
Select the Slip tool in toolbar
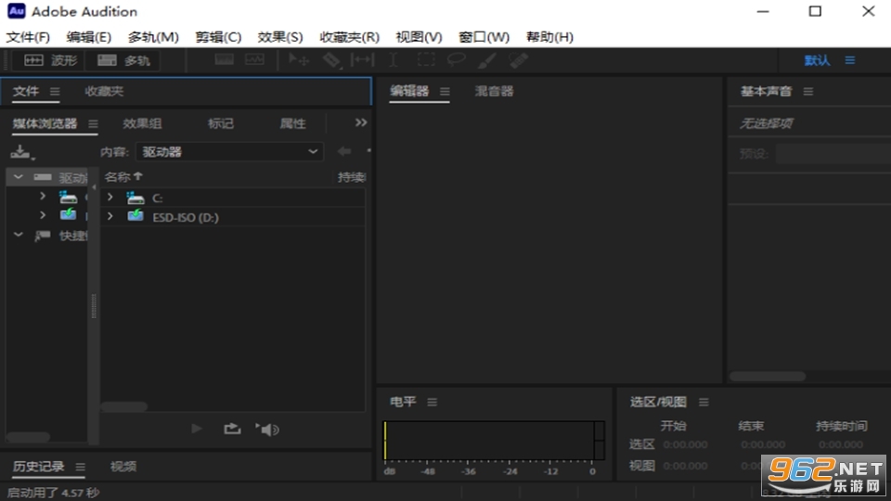click(x=362, y=59)
